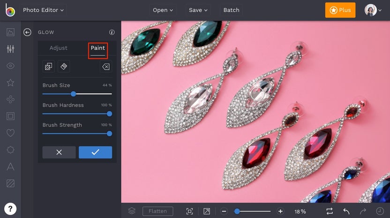
Task: Open the Touch Up eye sidebar icon
Action: click(x=10, y=66)
